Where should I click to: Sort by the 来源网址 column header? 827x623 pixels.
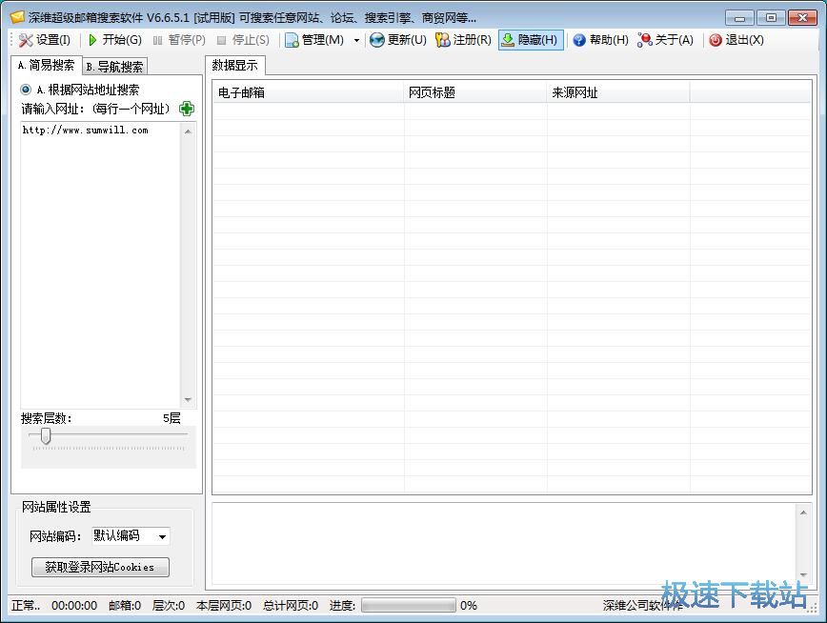tap(618, 92)
